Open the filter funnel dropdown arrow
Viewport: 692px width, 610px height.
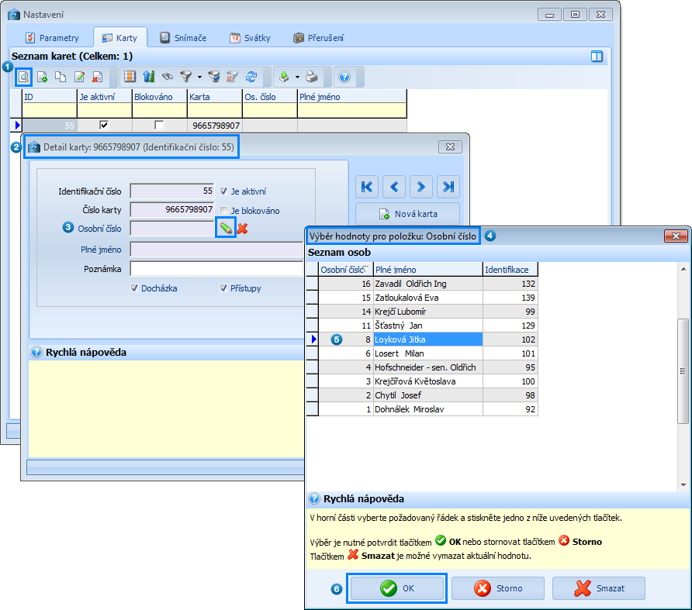199,78
